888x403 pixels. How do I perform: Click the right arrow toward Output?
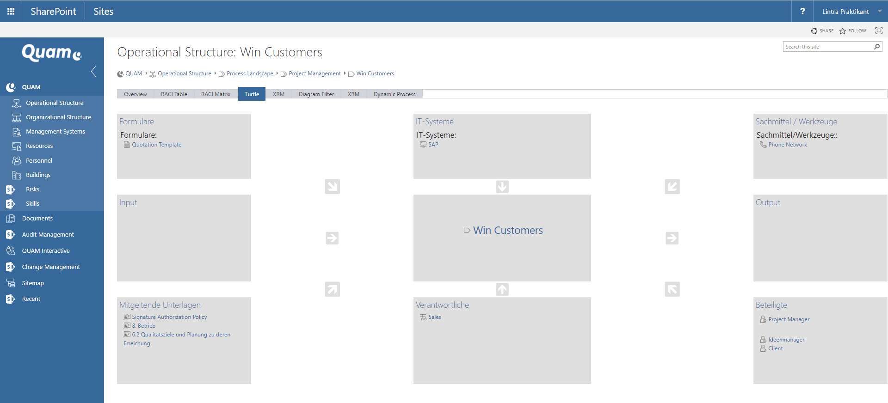tap(672, 238)
